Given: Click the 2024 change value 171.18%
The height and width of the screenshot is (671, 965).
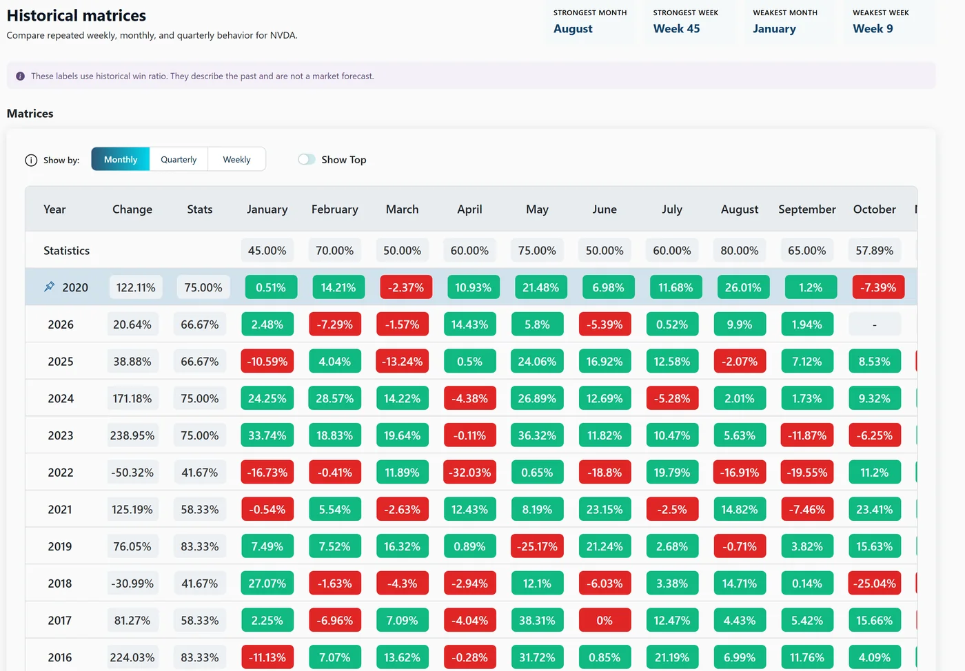Looking at the screenshot, I should coord(132,399).
